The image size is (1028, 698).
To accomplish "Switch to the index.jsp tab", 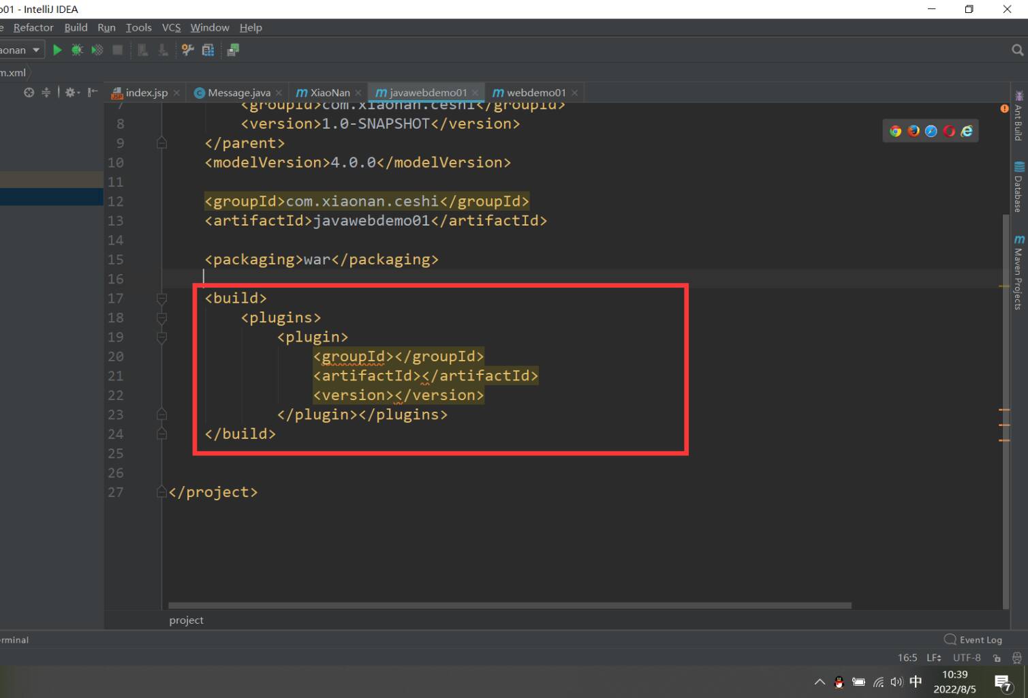I will pos(146,93).
